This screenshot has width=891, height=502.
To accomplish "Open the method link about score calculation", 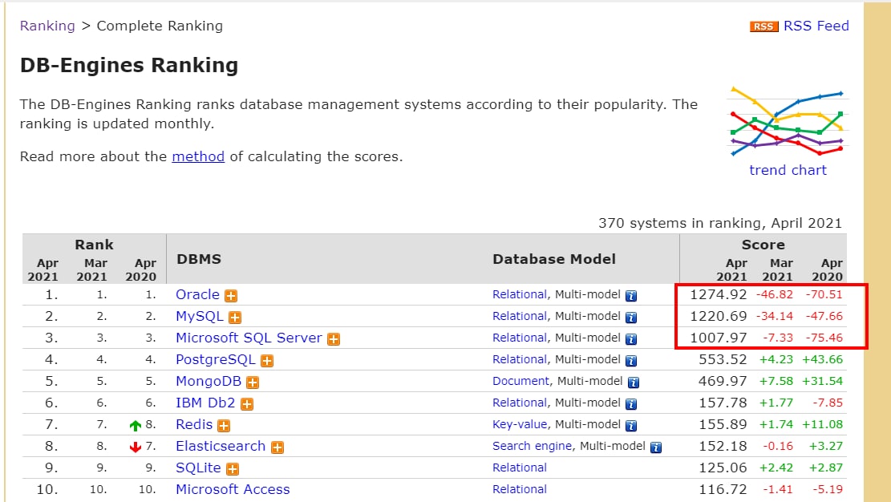I will (x=198, y=156).
